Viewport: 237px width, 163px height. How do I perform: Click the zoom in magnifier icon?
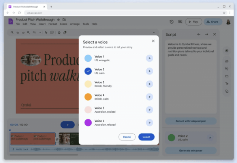pyautogui.click(x=28, y=32)
